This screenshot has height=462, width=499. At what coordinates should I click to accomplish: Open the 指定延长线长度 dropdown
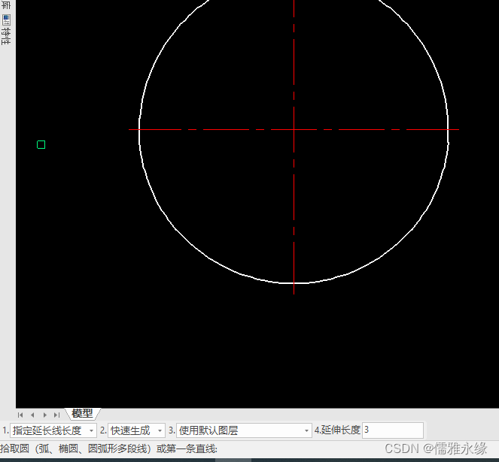click(53, 430)
